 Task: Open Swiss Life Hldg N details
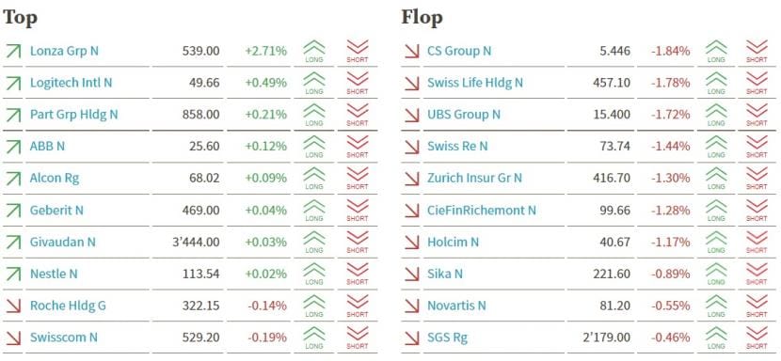pos(475,83)
